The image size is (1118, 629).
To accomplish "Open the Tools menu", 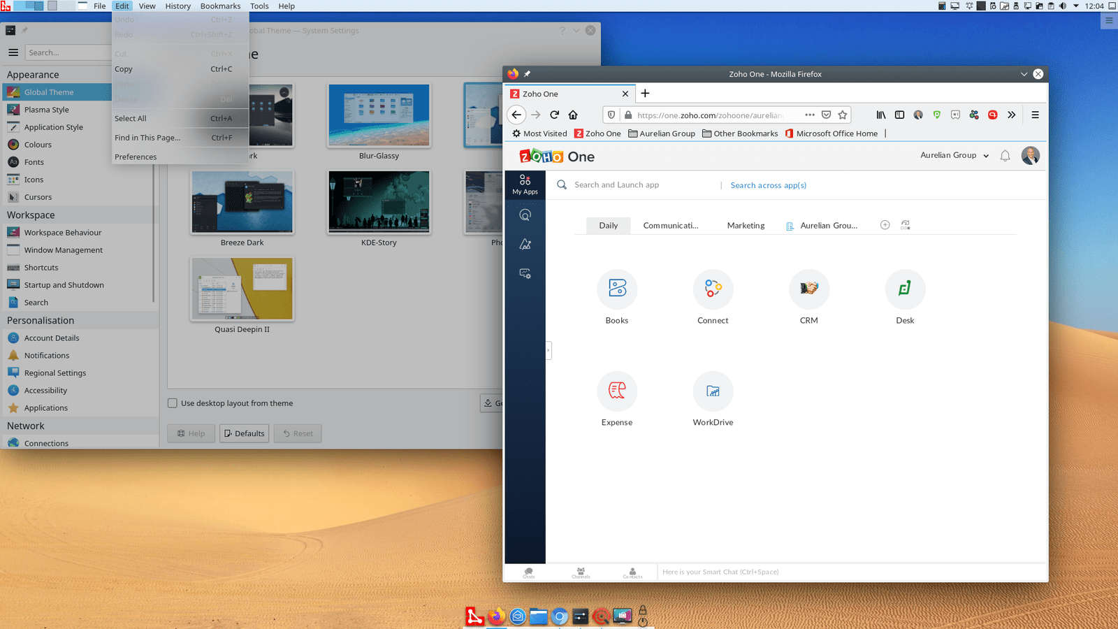I will [x=259, y=6].
